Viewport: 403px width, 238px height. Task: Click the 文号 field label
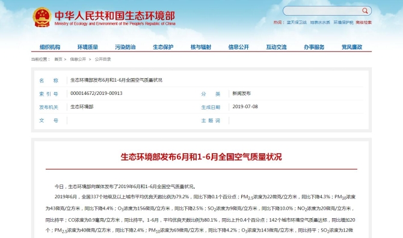(x=49, y=120)
